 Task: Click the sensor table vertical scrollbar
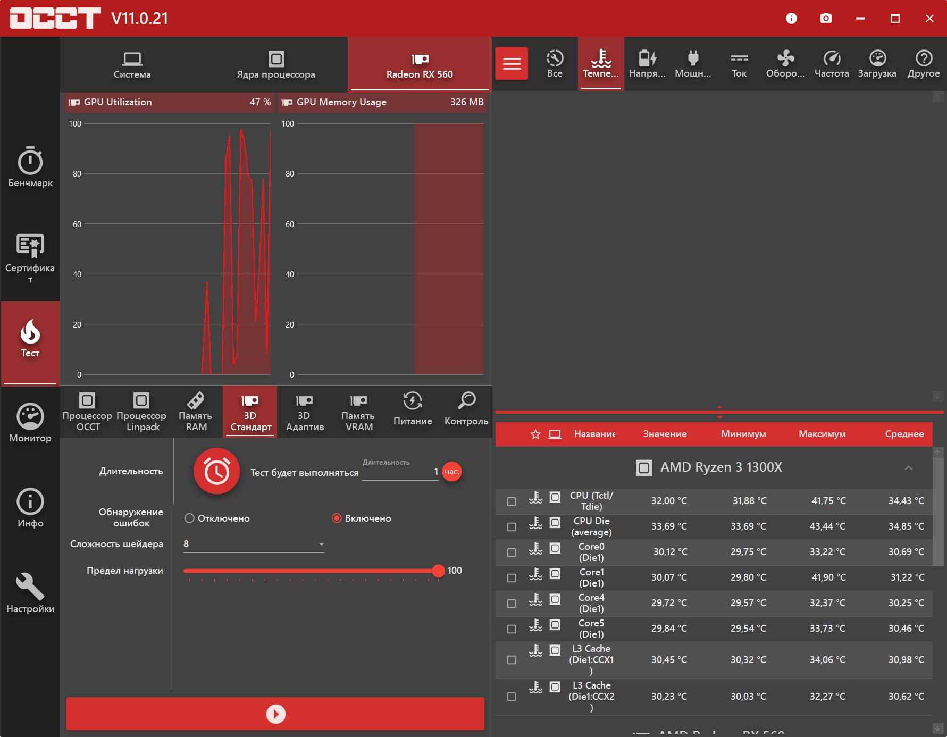click(937, 512)
